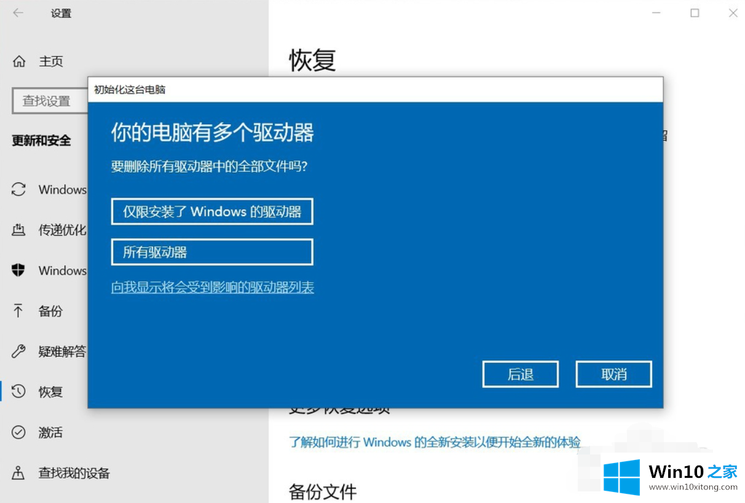Click the Windows Security shield icon

pos(19,270)
